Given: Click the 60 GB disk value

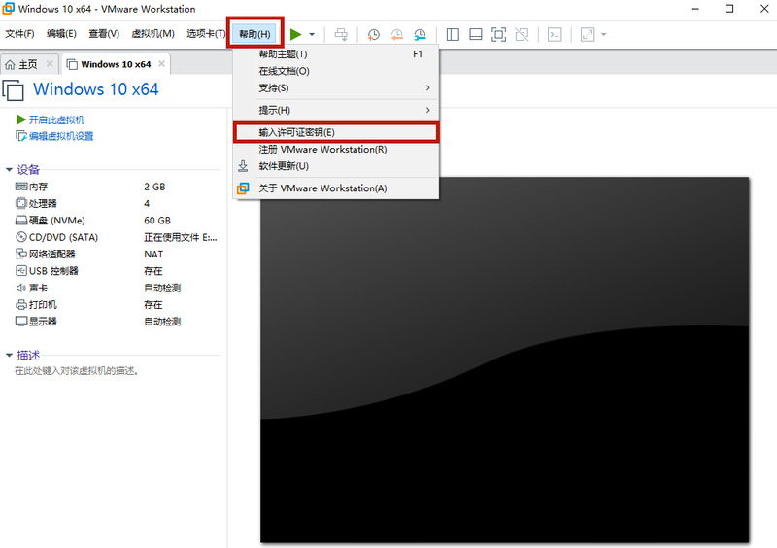Looking at the screenshot, I should [x=157, y=221].
